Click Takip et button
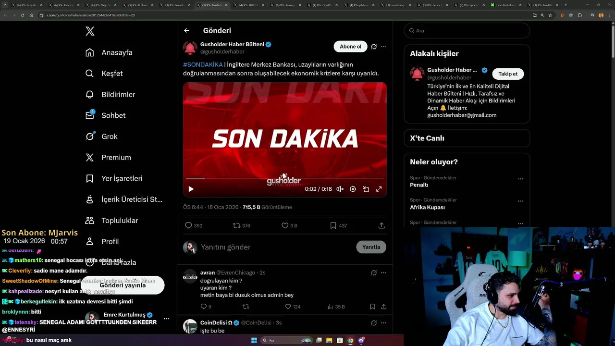 (508, 74)
